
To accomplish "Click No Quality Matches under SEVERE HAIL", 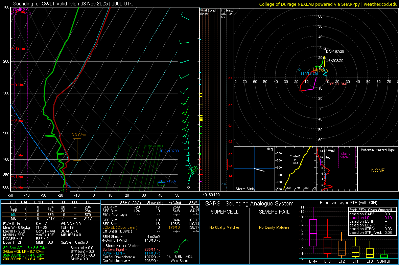I will 274,227.
